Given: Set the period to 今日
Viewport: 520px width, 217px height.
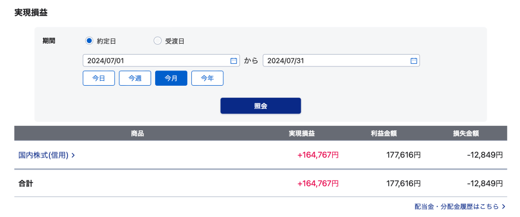Looking at the screenshot, I should (99, 78).
